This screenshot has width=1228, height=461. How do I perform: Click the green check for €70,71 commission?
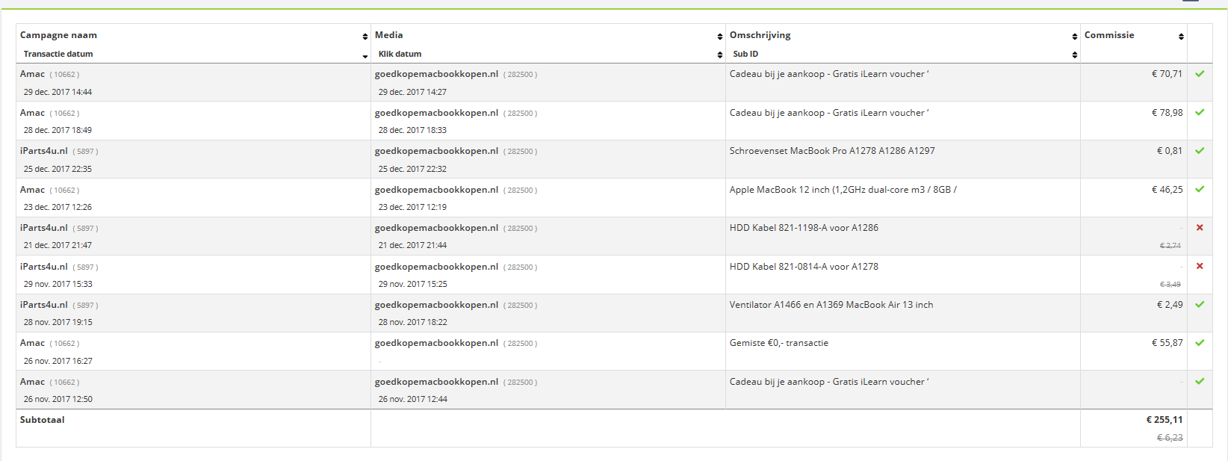click(x=1200, y=74)
